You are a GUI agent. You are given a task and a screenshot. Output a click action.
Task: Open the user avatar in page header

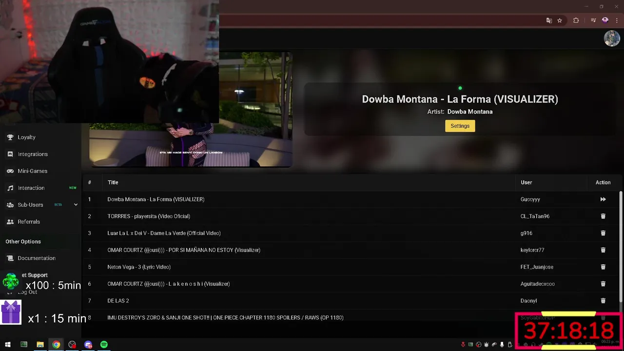coord(612,39)
